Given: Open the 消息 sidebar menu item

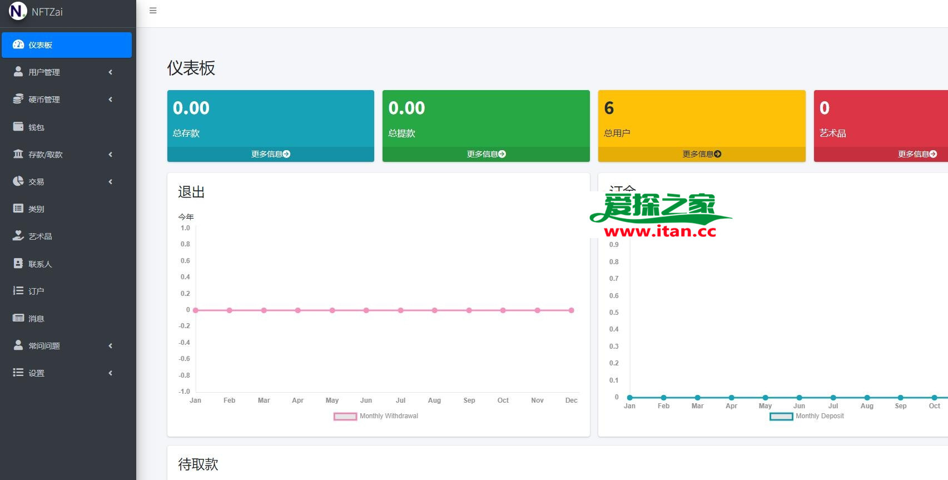Looking at the screenshot, I should click(x=67, y=319).
